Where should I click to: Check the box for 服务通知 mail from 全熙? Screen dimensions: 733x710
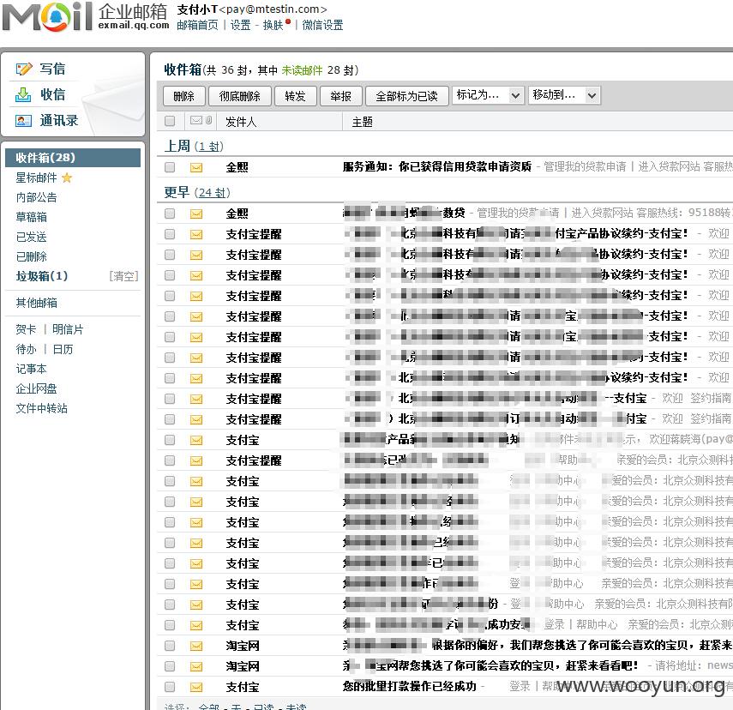pyautogui.click(x=170, y=167)
